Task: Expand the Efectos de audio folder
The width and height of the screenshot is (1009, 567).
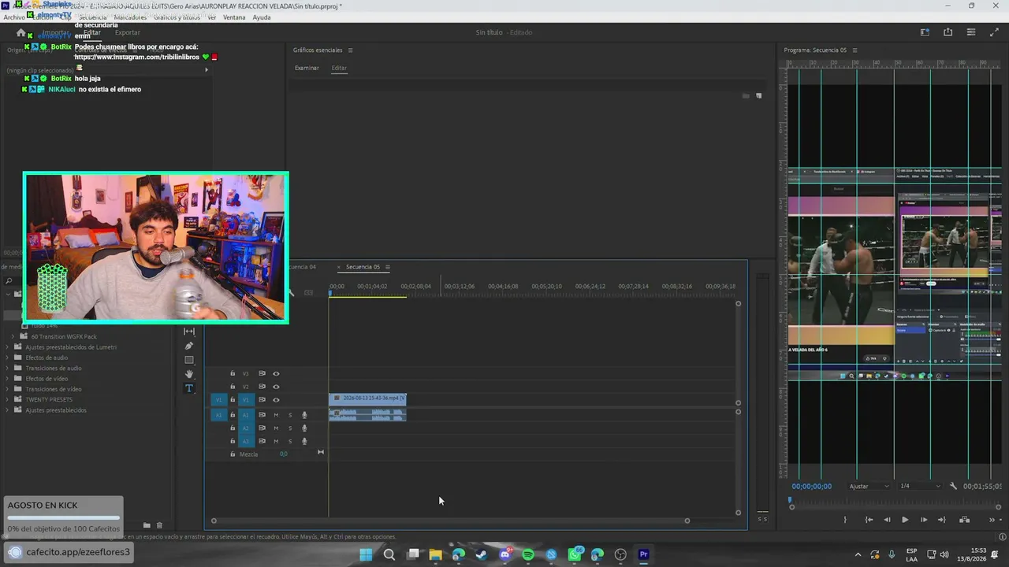Action: click(x=8, y=358)
